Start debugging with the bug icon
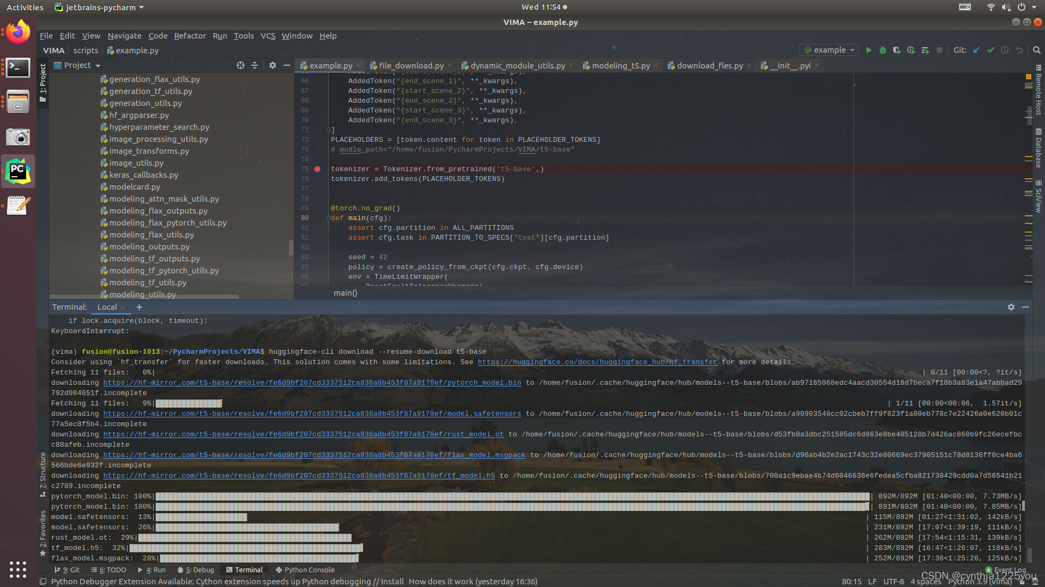 pyautogui.click(x=883, y=50)
